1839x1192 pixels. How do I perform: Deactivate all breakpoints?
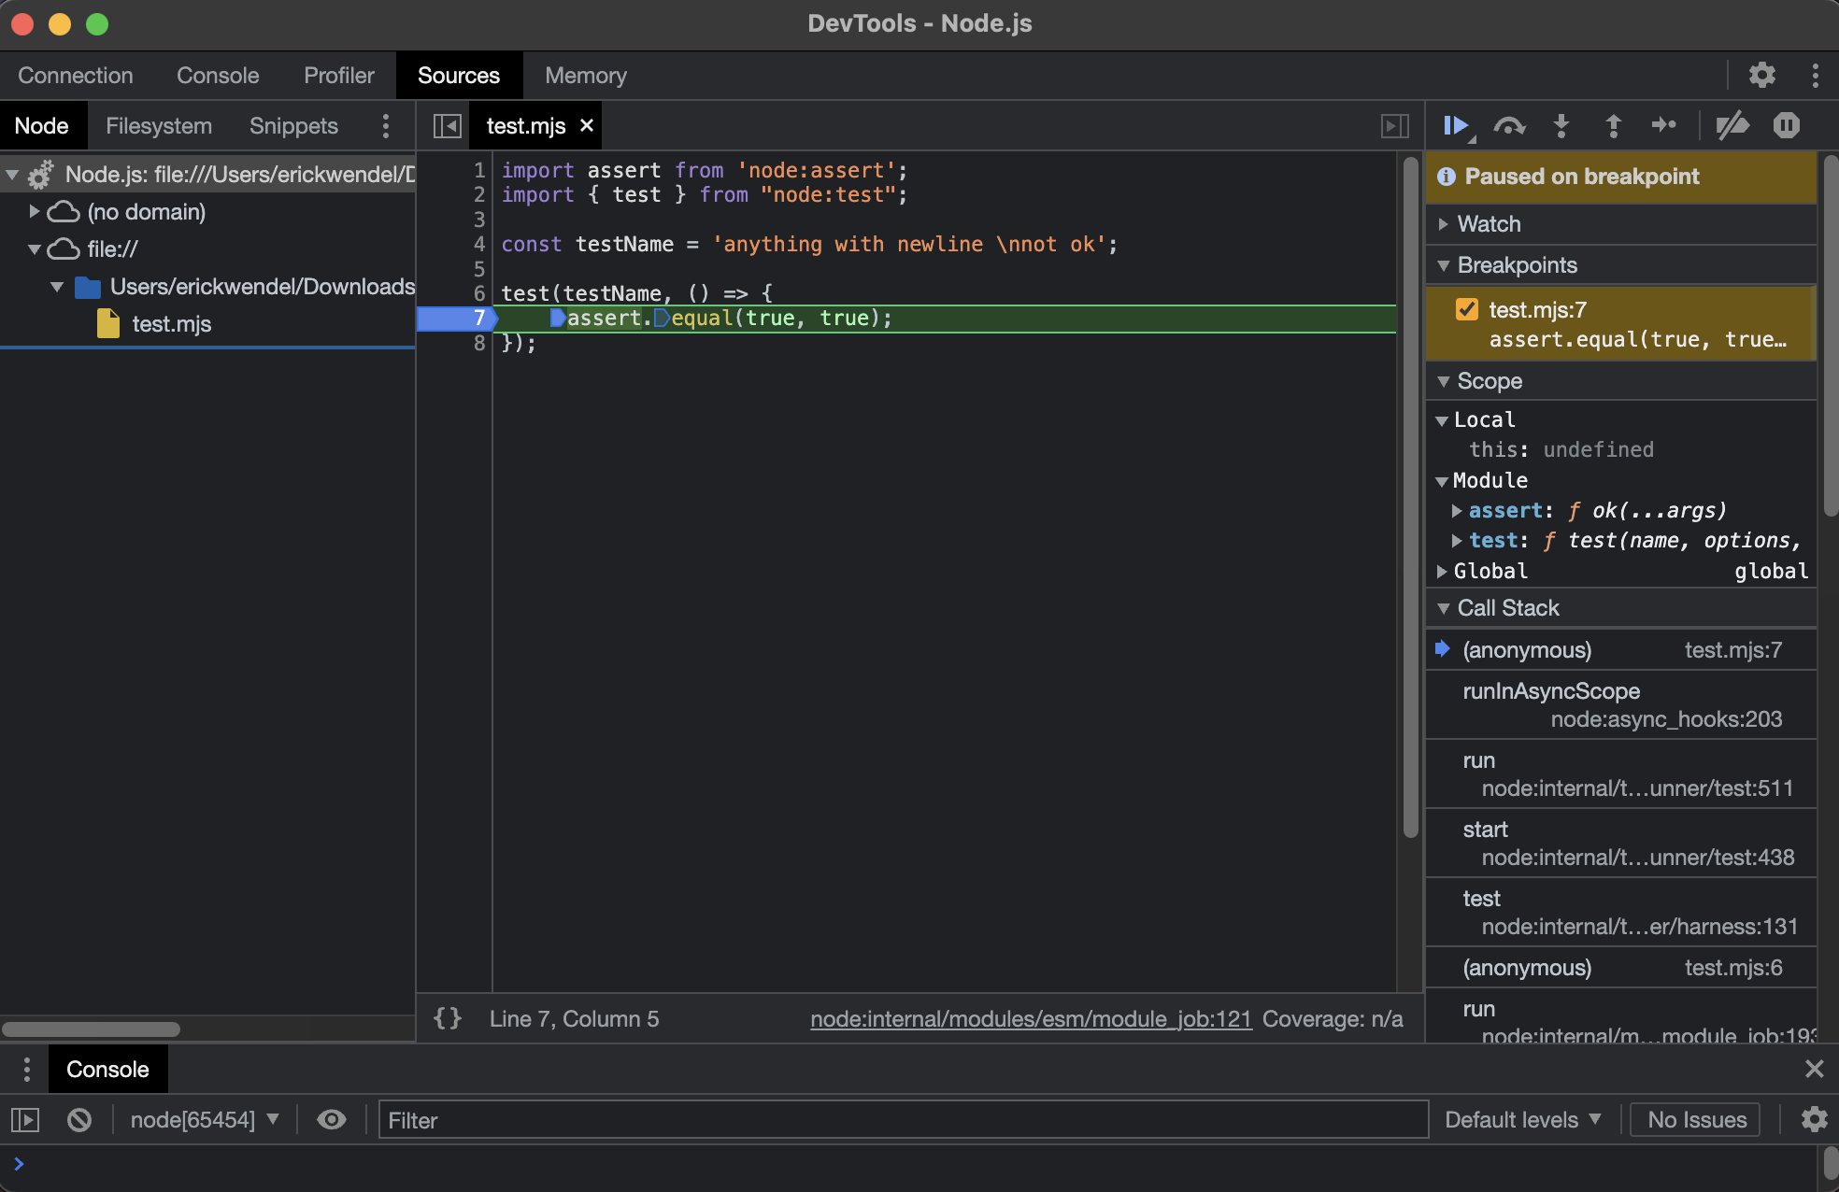(1732, 125)
